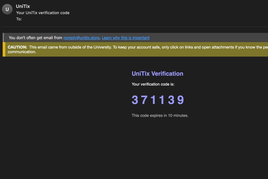The height and width of the screenshot is (179, 268).
Task: Click the verification code 371139
Action: click(x=158, y=100)
